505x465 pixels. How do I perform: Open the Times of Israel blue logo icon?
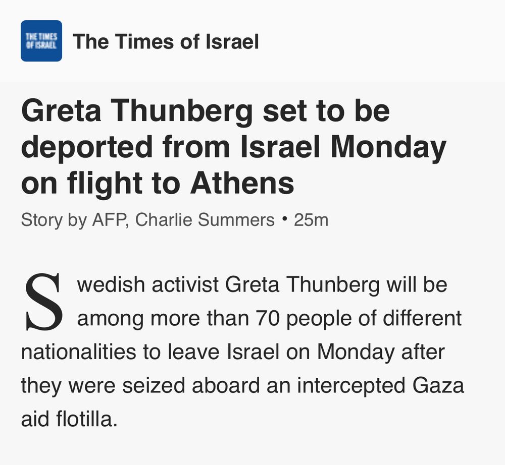pyautogui.click(x=41, y=41)
